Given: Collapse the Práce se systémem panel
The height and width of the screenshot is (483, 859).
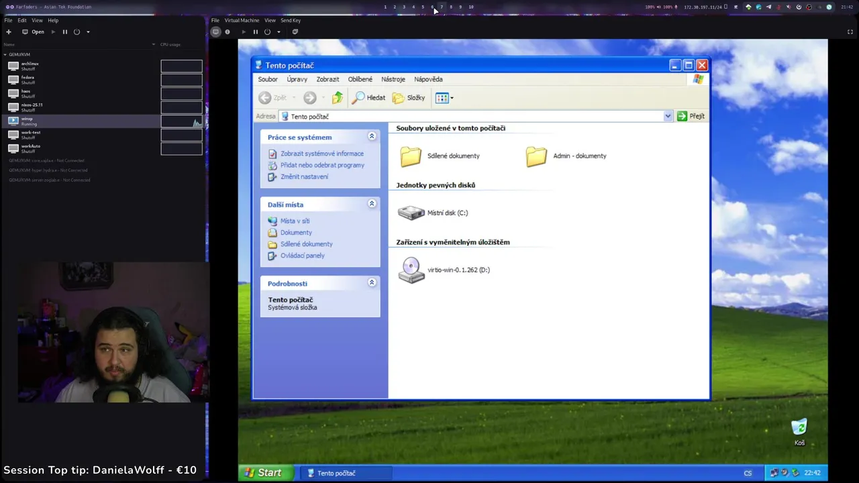Looking at the screenshot, I should 372,136.
